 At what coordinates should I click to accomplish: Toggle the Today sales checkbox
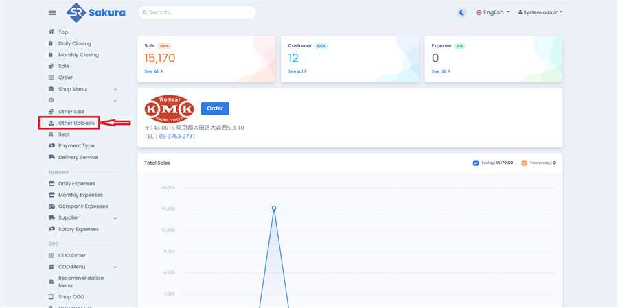click(476, 163)
